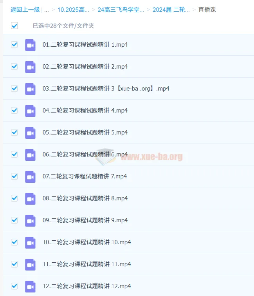Click video icon of 02 file
Image resolution: width=254 pixels, height=296 pixels.
point(30,67)
